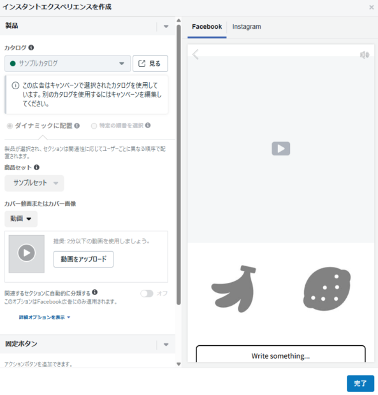The height and width of the screenshot is (395, 378).
Task: Click the 動画をアップロード button
Action: pyautogui.click(x=84, y=259)
